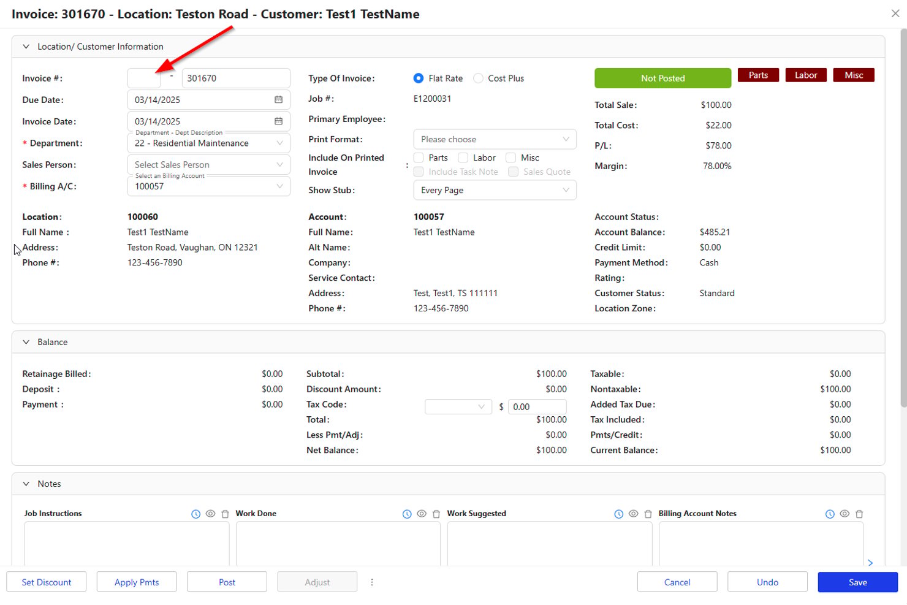Open the more actions vertical ellipsis menu

(372, 582)
